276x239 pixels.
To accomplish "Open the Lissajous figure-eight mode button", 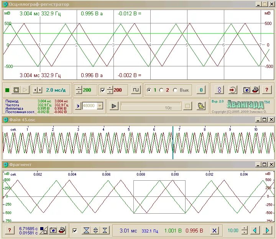I will [x=219, y=90].
